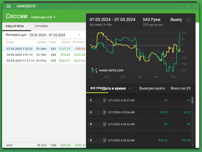
Task: Click the $257.64 EV value
Action: pos(79,61)
